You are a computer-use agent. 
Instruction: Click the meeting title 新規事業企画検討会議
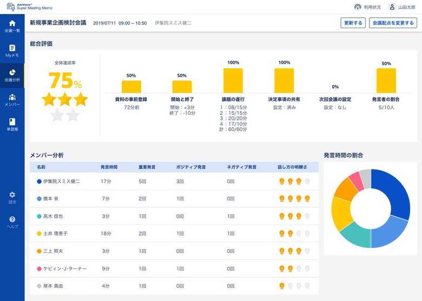click(58, 23)
